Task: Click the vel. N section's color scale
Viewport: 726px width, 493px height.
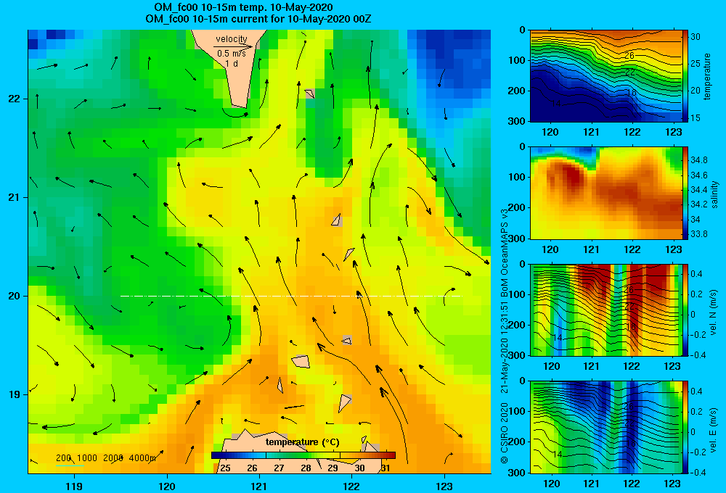Action: (685, 310)
